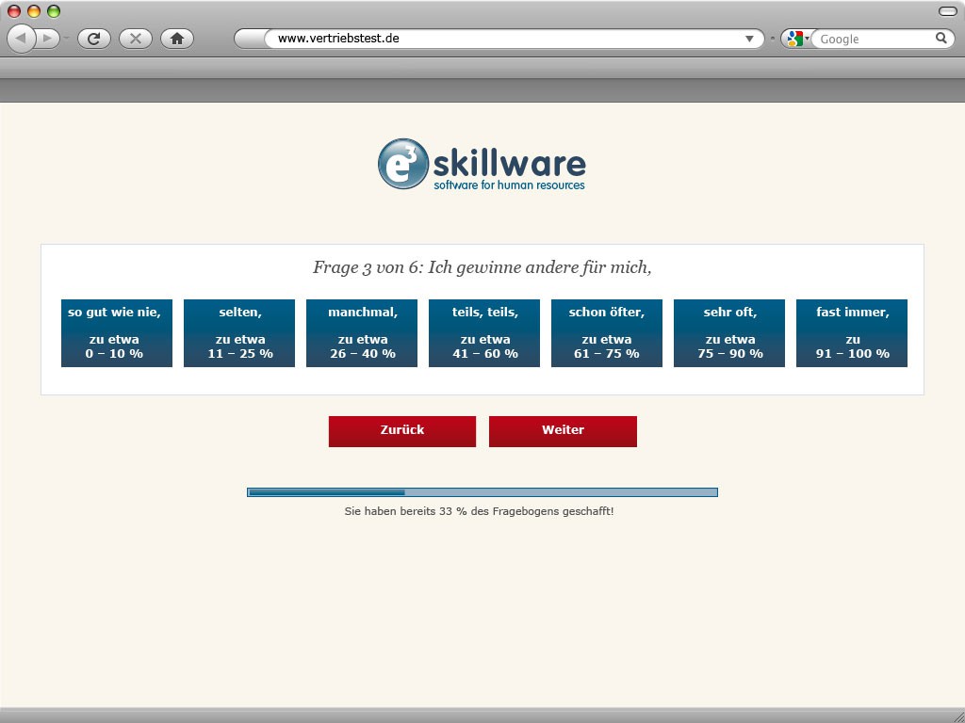Click the Google search engine icon

click(794, 39)
